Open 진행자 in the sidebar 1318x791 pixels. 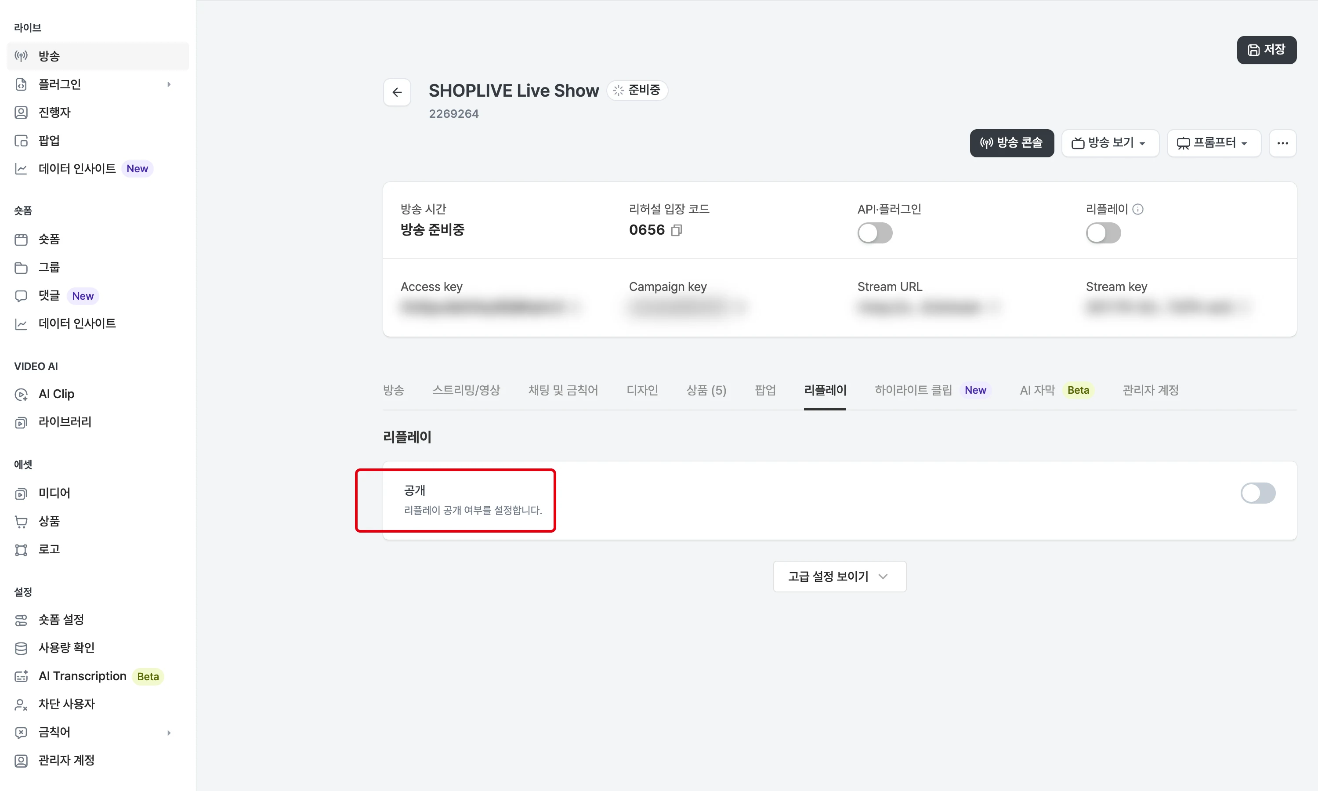coord(98,112)
